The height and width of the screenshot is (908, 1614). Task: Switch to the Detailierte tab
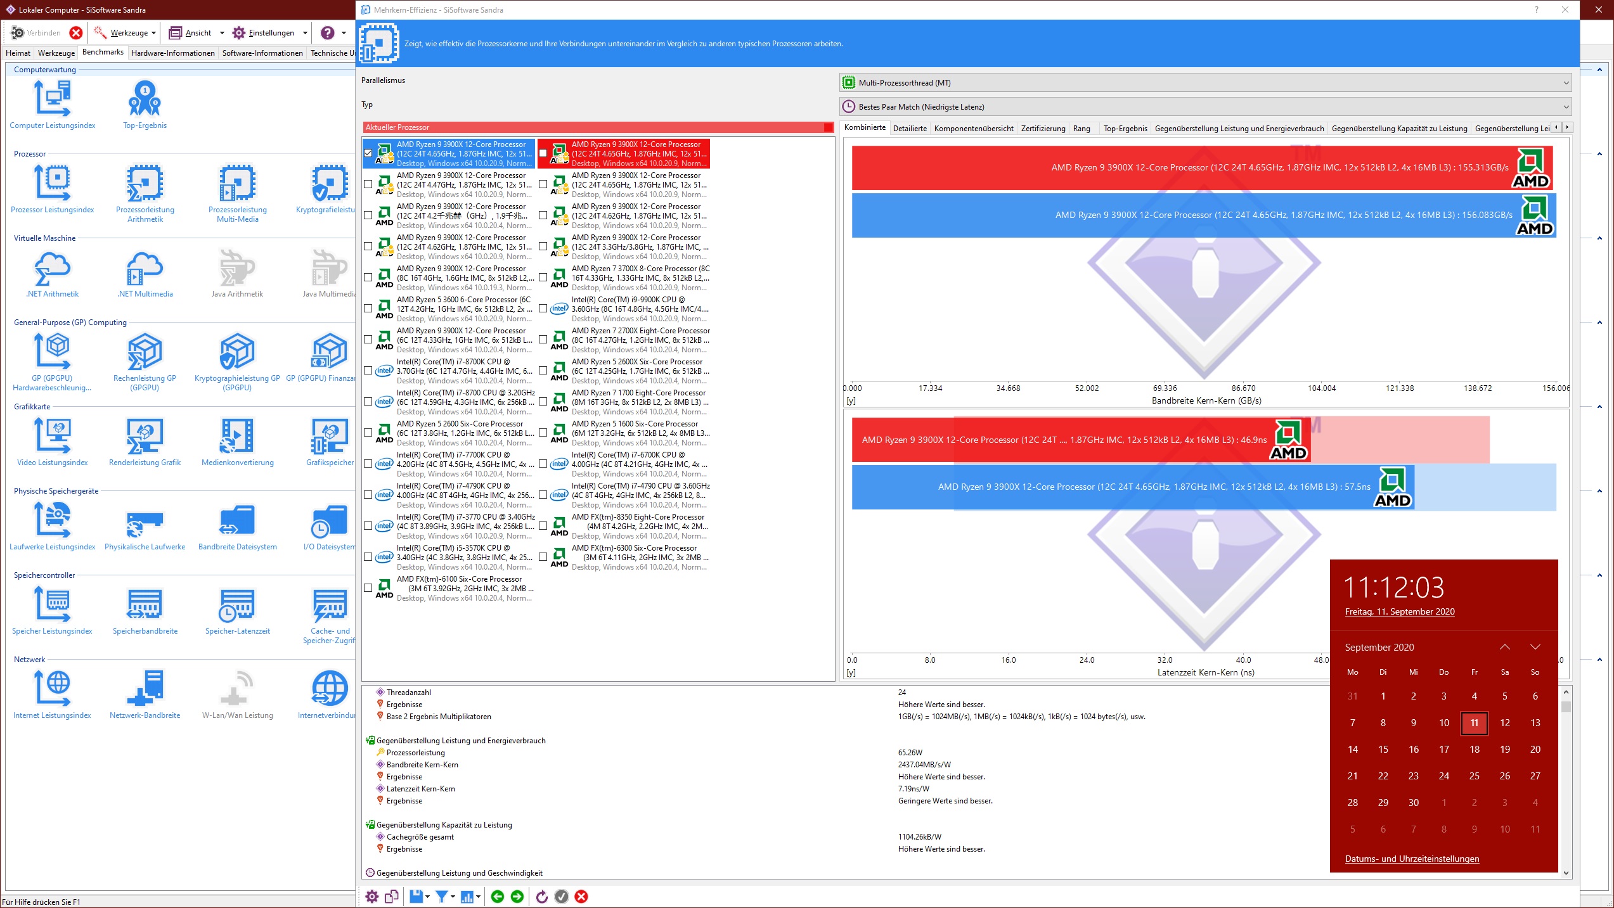point(909,128)
